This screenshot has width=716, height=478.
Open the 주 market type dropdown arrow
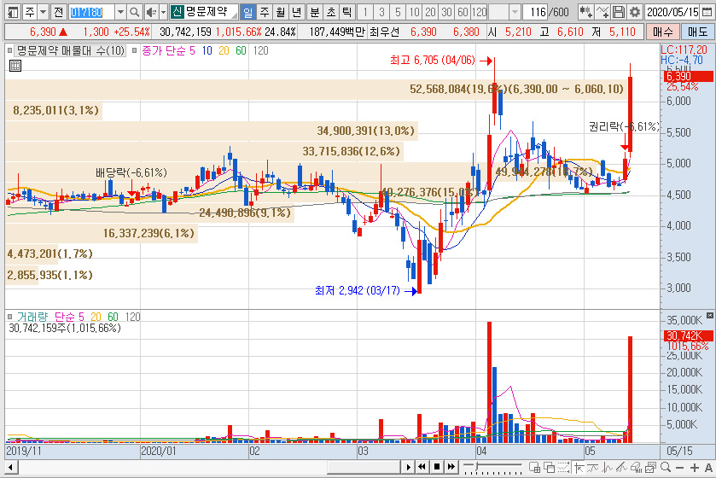click(x=43, y=12)
